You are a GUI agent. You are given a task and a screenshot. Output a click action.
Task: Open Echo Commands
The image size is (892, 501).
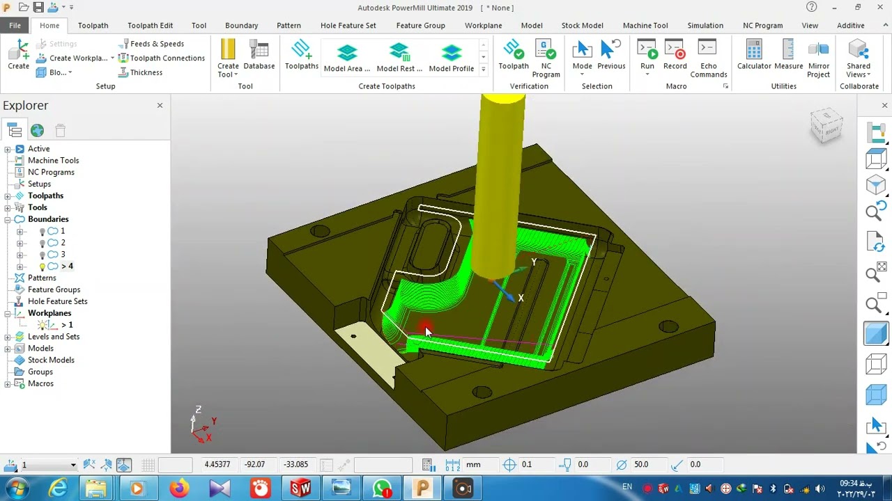pyautogui.click(x=709, y=58)
